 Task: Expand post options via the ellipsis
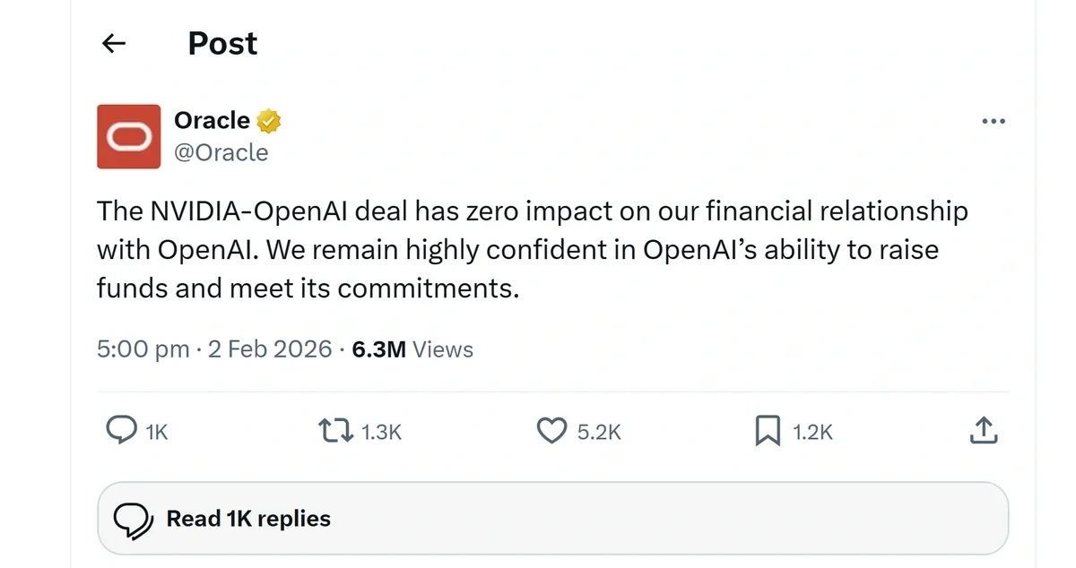point(994,121)
